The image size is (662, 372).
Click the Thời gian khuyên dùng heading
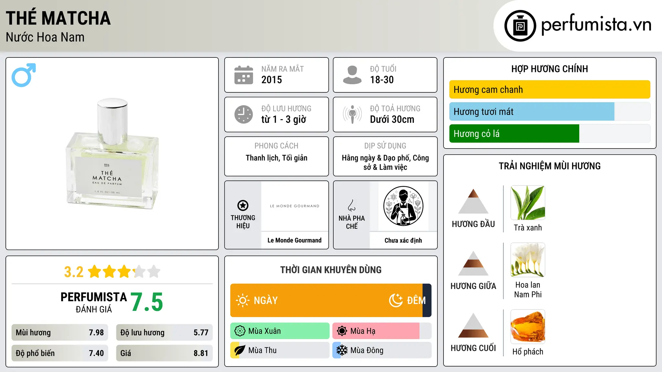[x=331, y=270]
